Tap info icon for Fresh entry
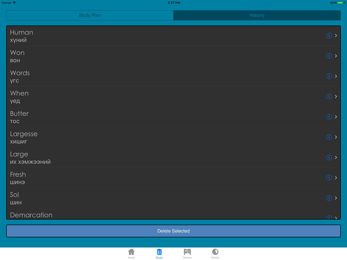The image size is (347, 260). point(329,178)
